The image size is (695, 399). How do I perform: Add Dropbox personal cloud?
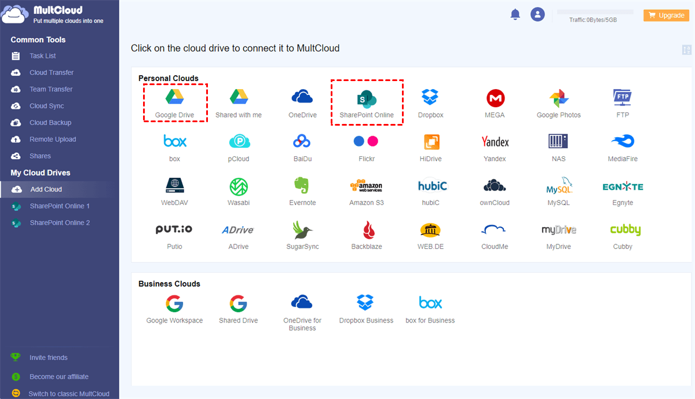coord(430,103)
